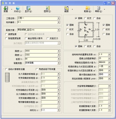Open the 荷载类型 dropdown
Image resolution: width=116 pixels, height=119 pixels.
[x=58, y=63]
